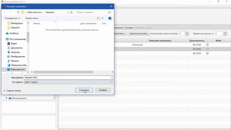The width and height of the screenshot is (231, 130).
Task: Switch to the Биофон tab
Action: pos(129,27)
